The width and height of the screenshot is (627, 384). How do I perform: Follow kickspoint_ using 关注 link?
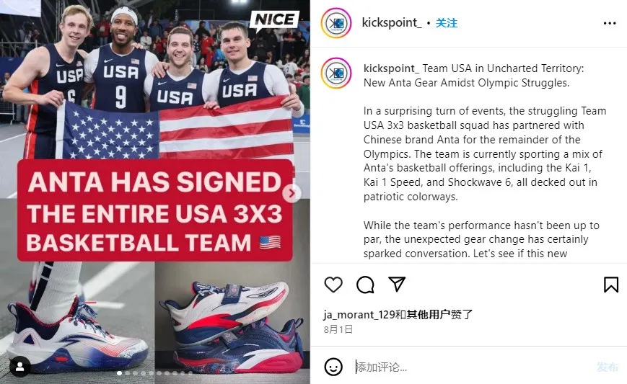pos(446,23)
